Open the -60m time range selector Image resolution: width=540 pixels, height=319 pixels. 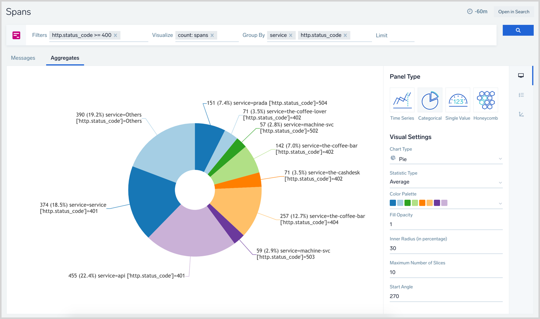point(477,12)
